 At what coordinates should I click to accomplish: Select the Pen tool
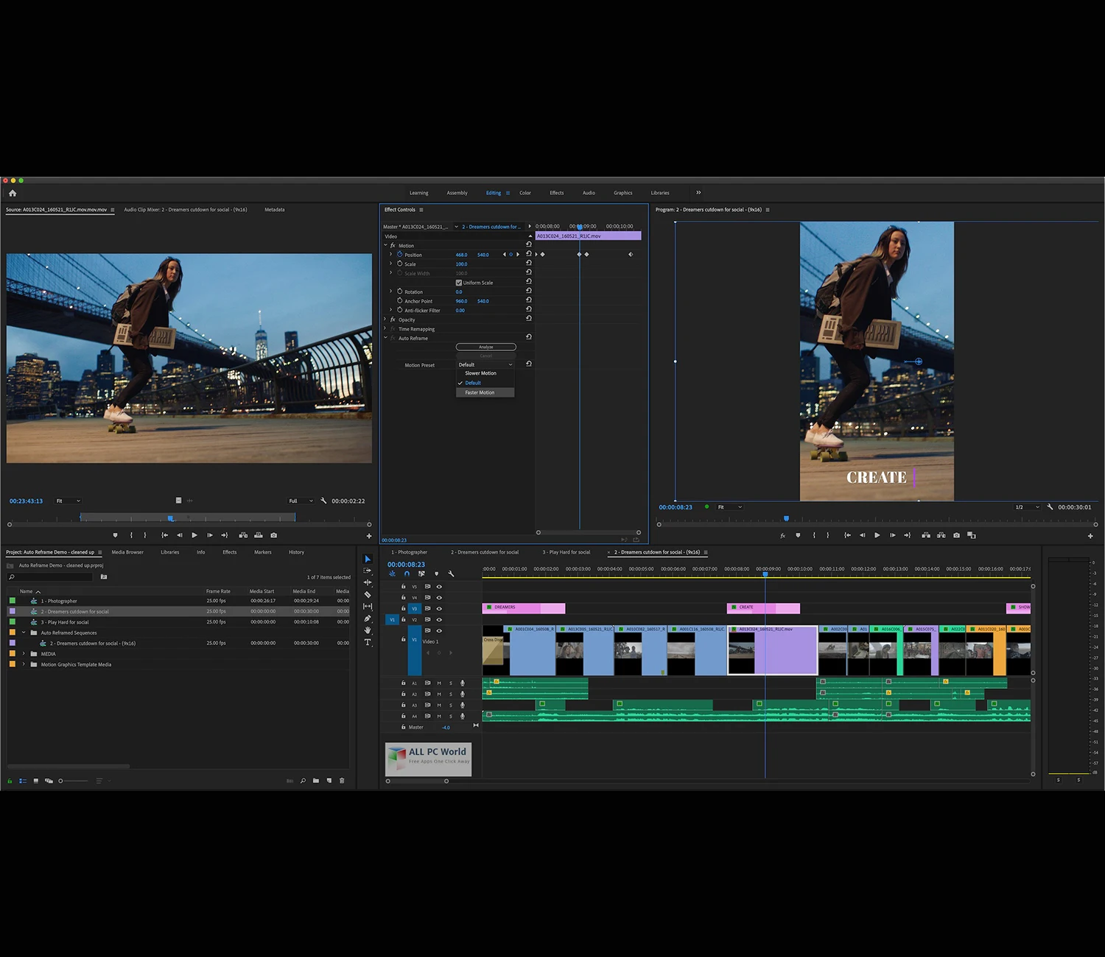point(368,618)
